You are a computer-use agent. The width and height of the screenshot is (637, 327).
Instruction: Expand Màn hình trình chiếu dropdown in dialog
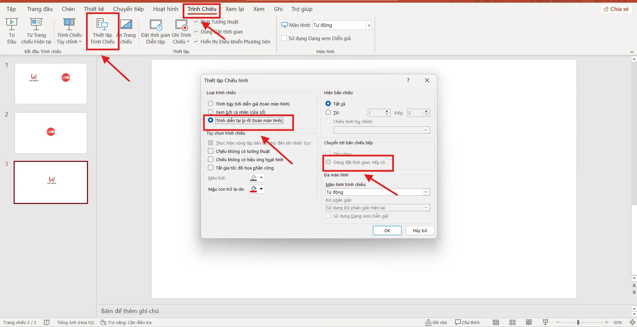(426, 192)
